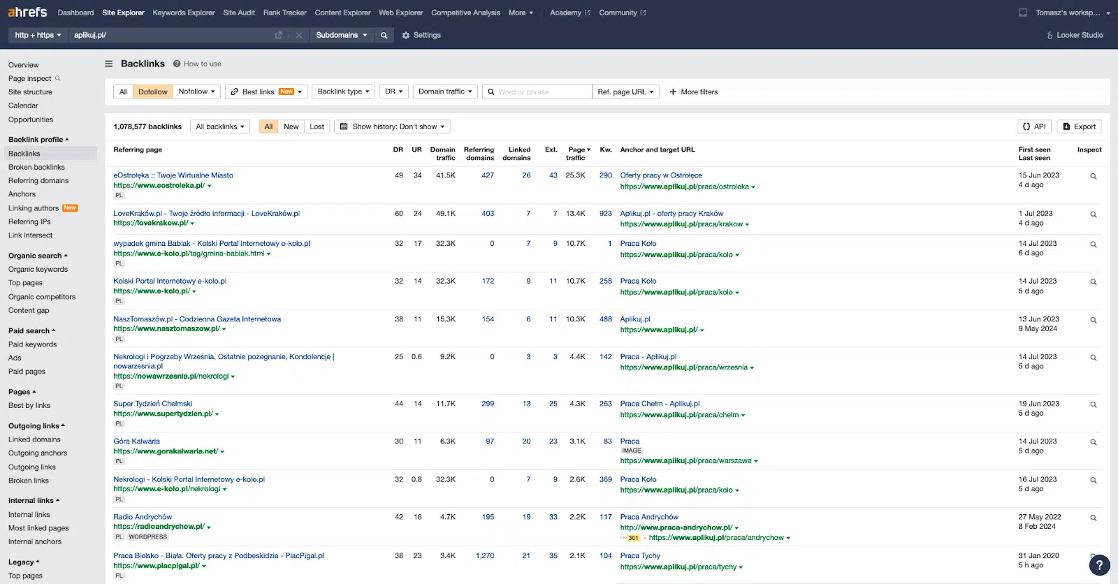Open the Dashboard menu item

pyautogui.click(x=75, y=13)
